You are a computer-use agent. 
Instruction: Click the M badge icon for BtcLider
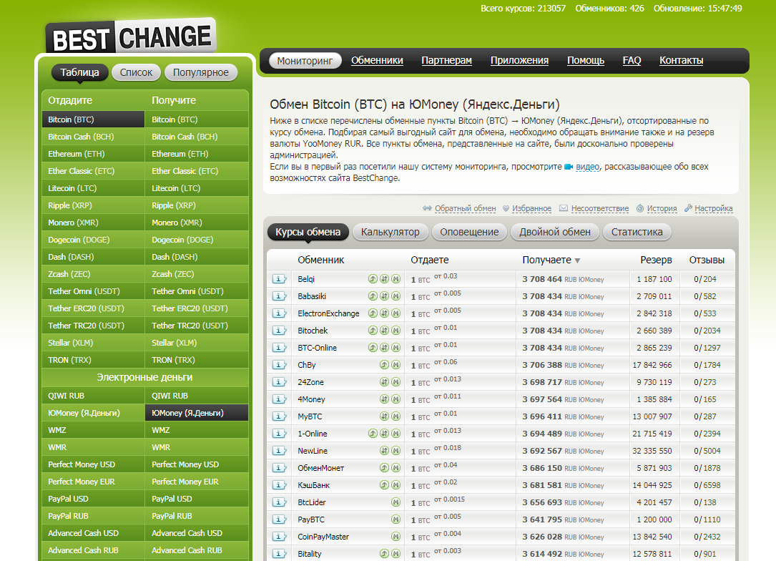[x=396, y=502]
